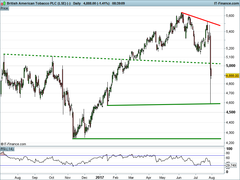Click the 5,100 price axis label
The height and width of the screenshot is (180, 240).
pos(230,57)
